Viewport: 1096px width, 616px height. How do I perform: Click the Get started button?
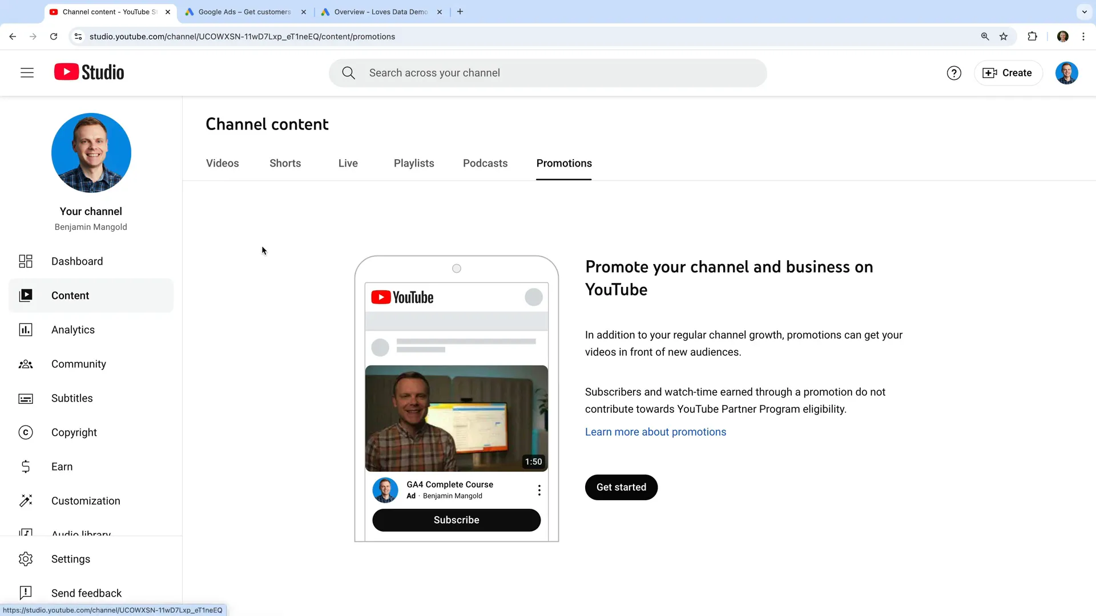[x=621, y=487]
